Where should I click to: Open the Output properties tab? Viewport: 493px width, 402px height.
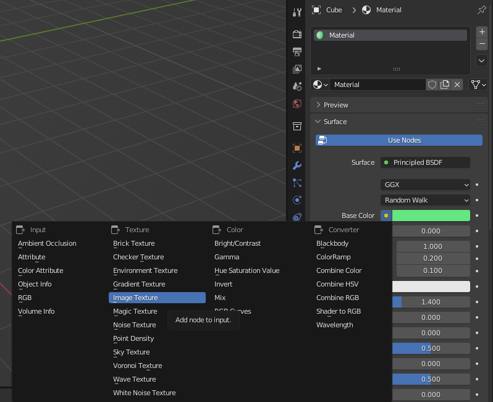(297, 51)
